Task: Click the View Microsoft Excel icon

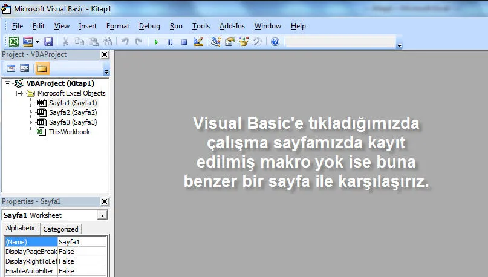Action: click(x=13, y=42)
